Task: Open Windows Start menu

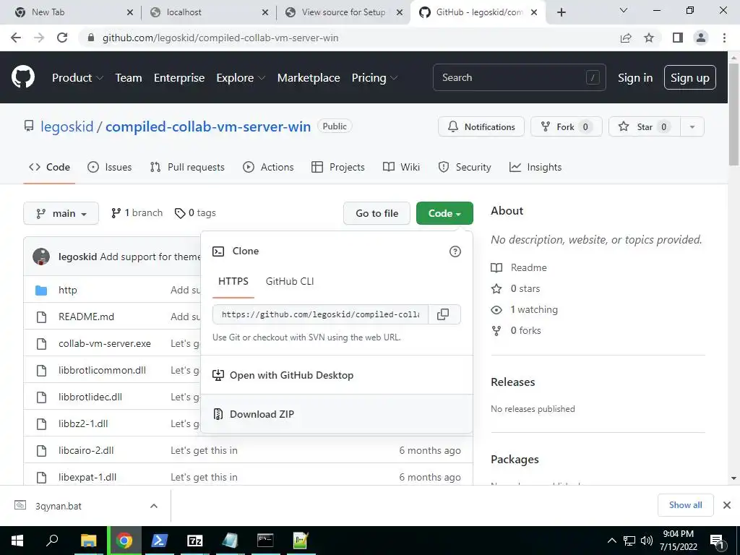Action: (x=17, y=541)
